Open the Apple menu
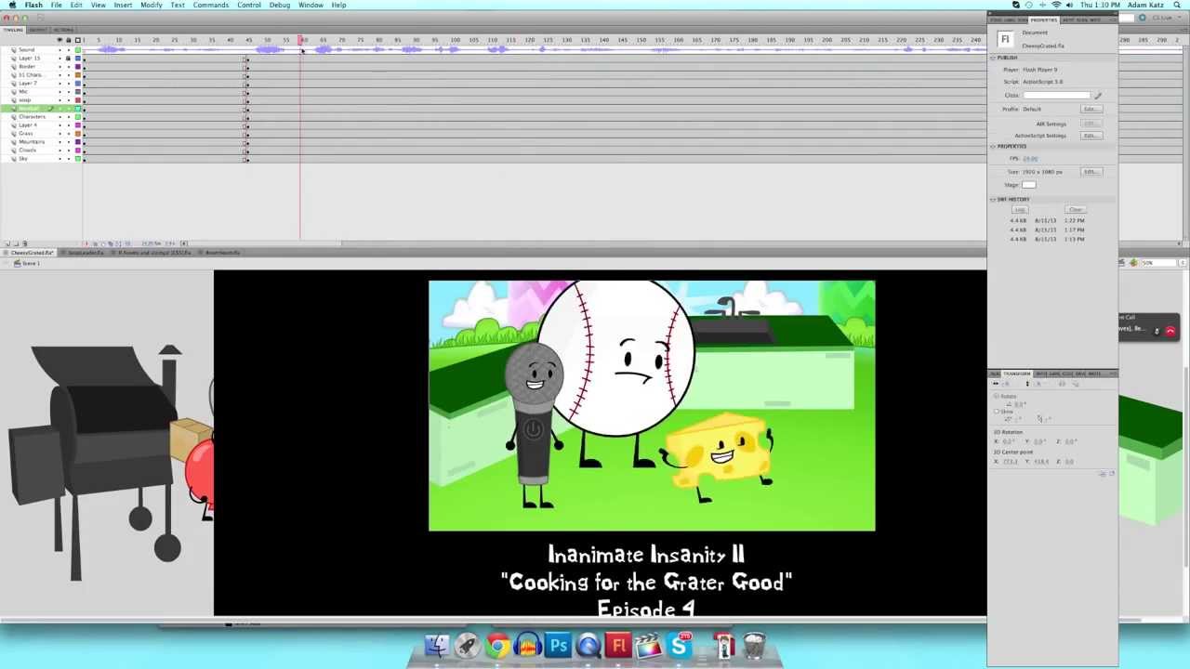Viewport: 1190px width, 669px height. tap(12, 5)
